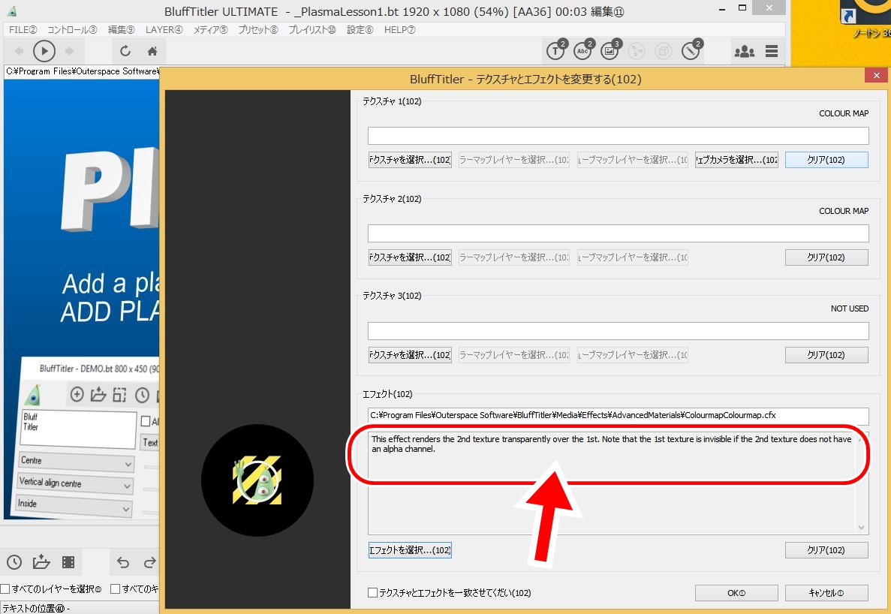Jump to next key with right arrow
891x614 pixels.
tap(69, 51)
